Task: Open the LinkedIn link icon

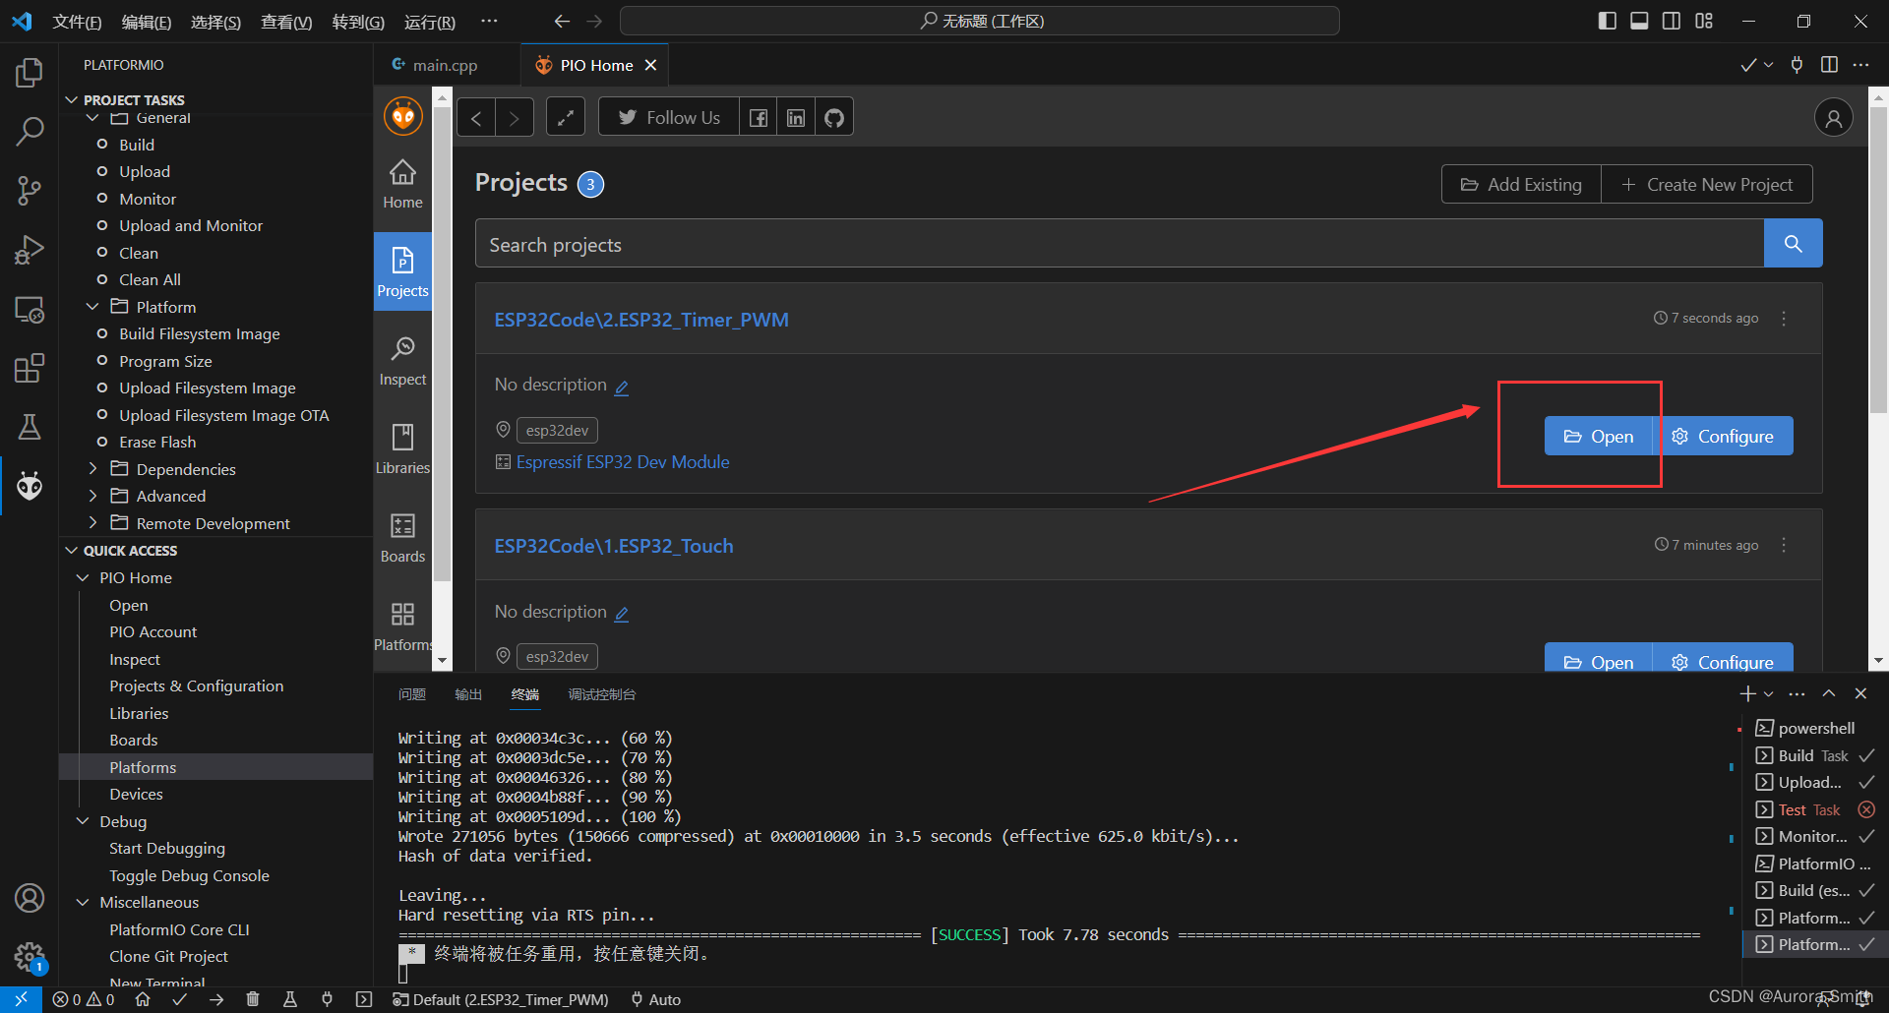Action: click(796, 118)
